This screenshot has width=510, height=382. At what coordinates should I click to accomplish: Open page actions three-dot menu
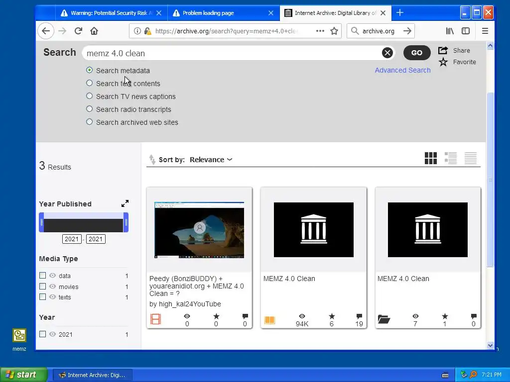tap(320, 31)
